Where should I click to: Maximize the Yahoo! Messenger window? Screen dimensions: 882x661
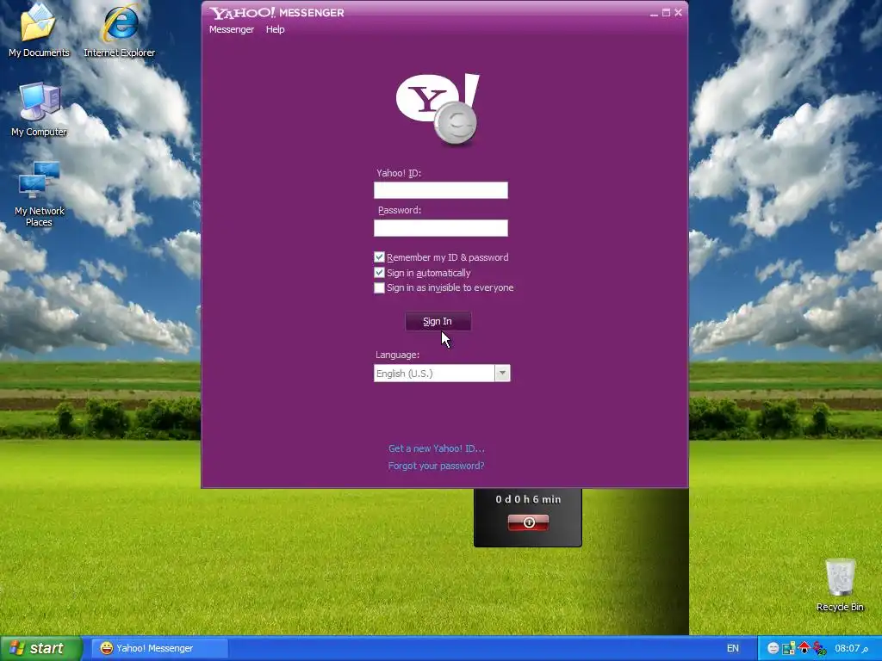[666, 12]
